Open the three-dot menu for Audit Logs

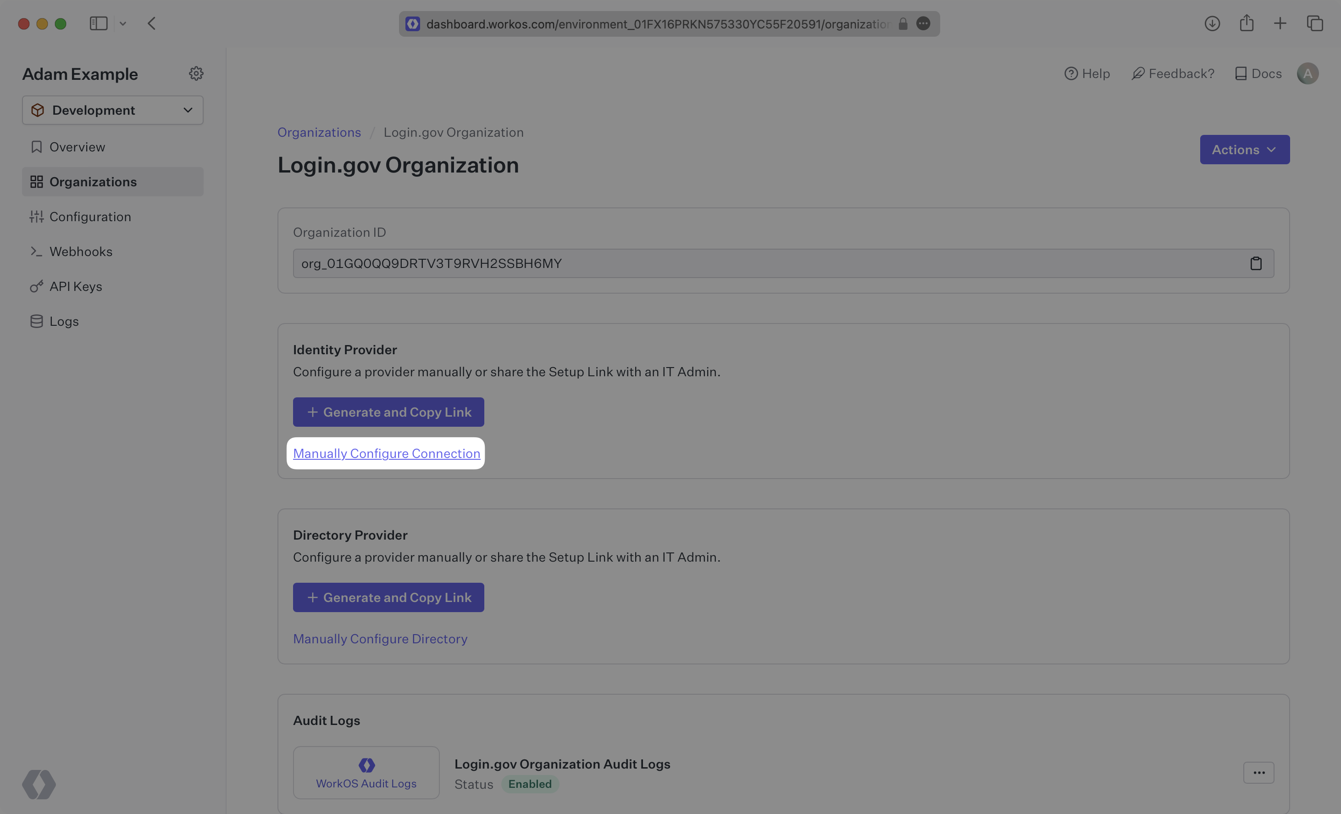(1258, 773)
